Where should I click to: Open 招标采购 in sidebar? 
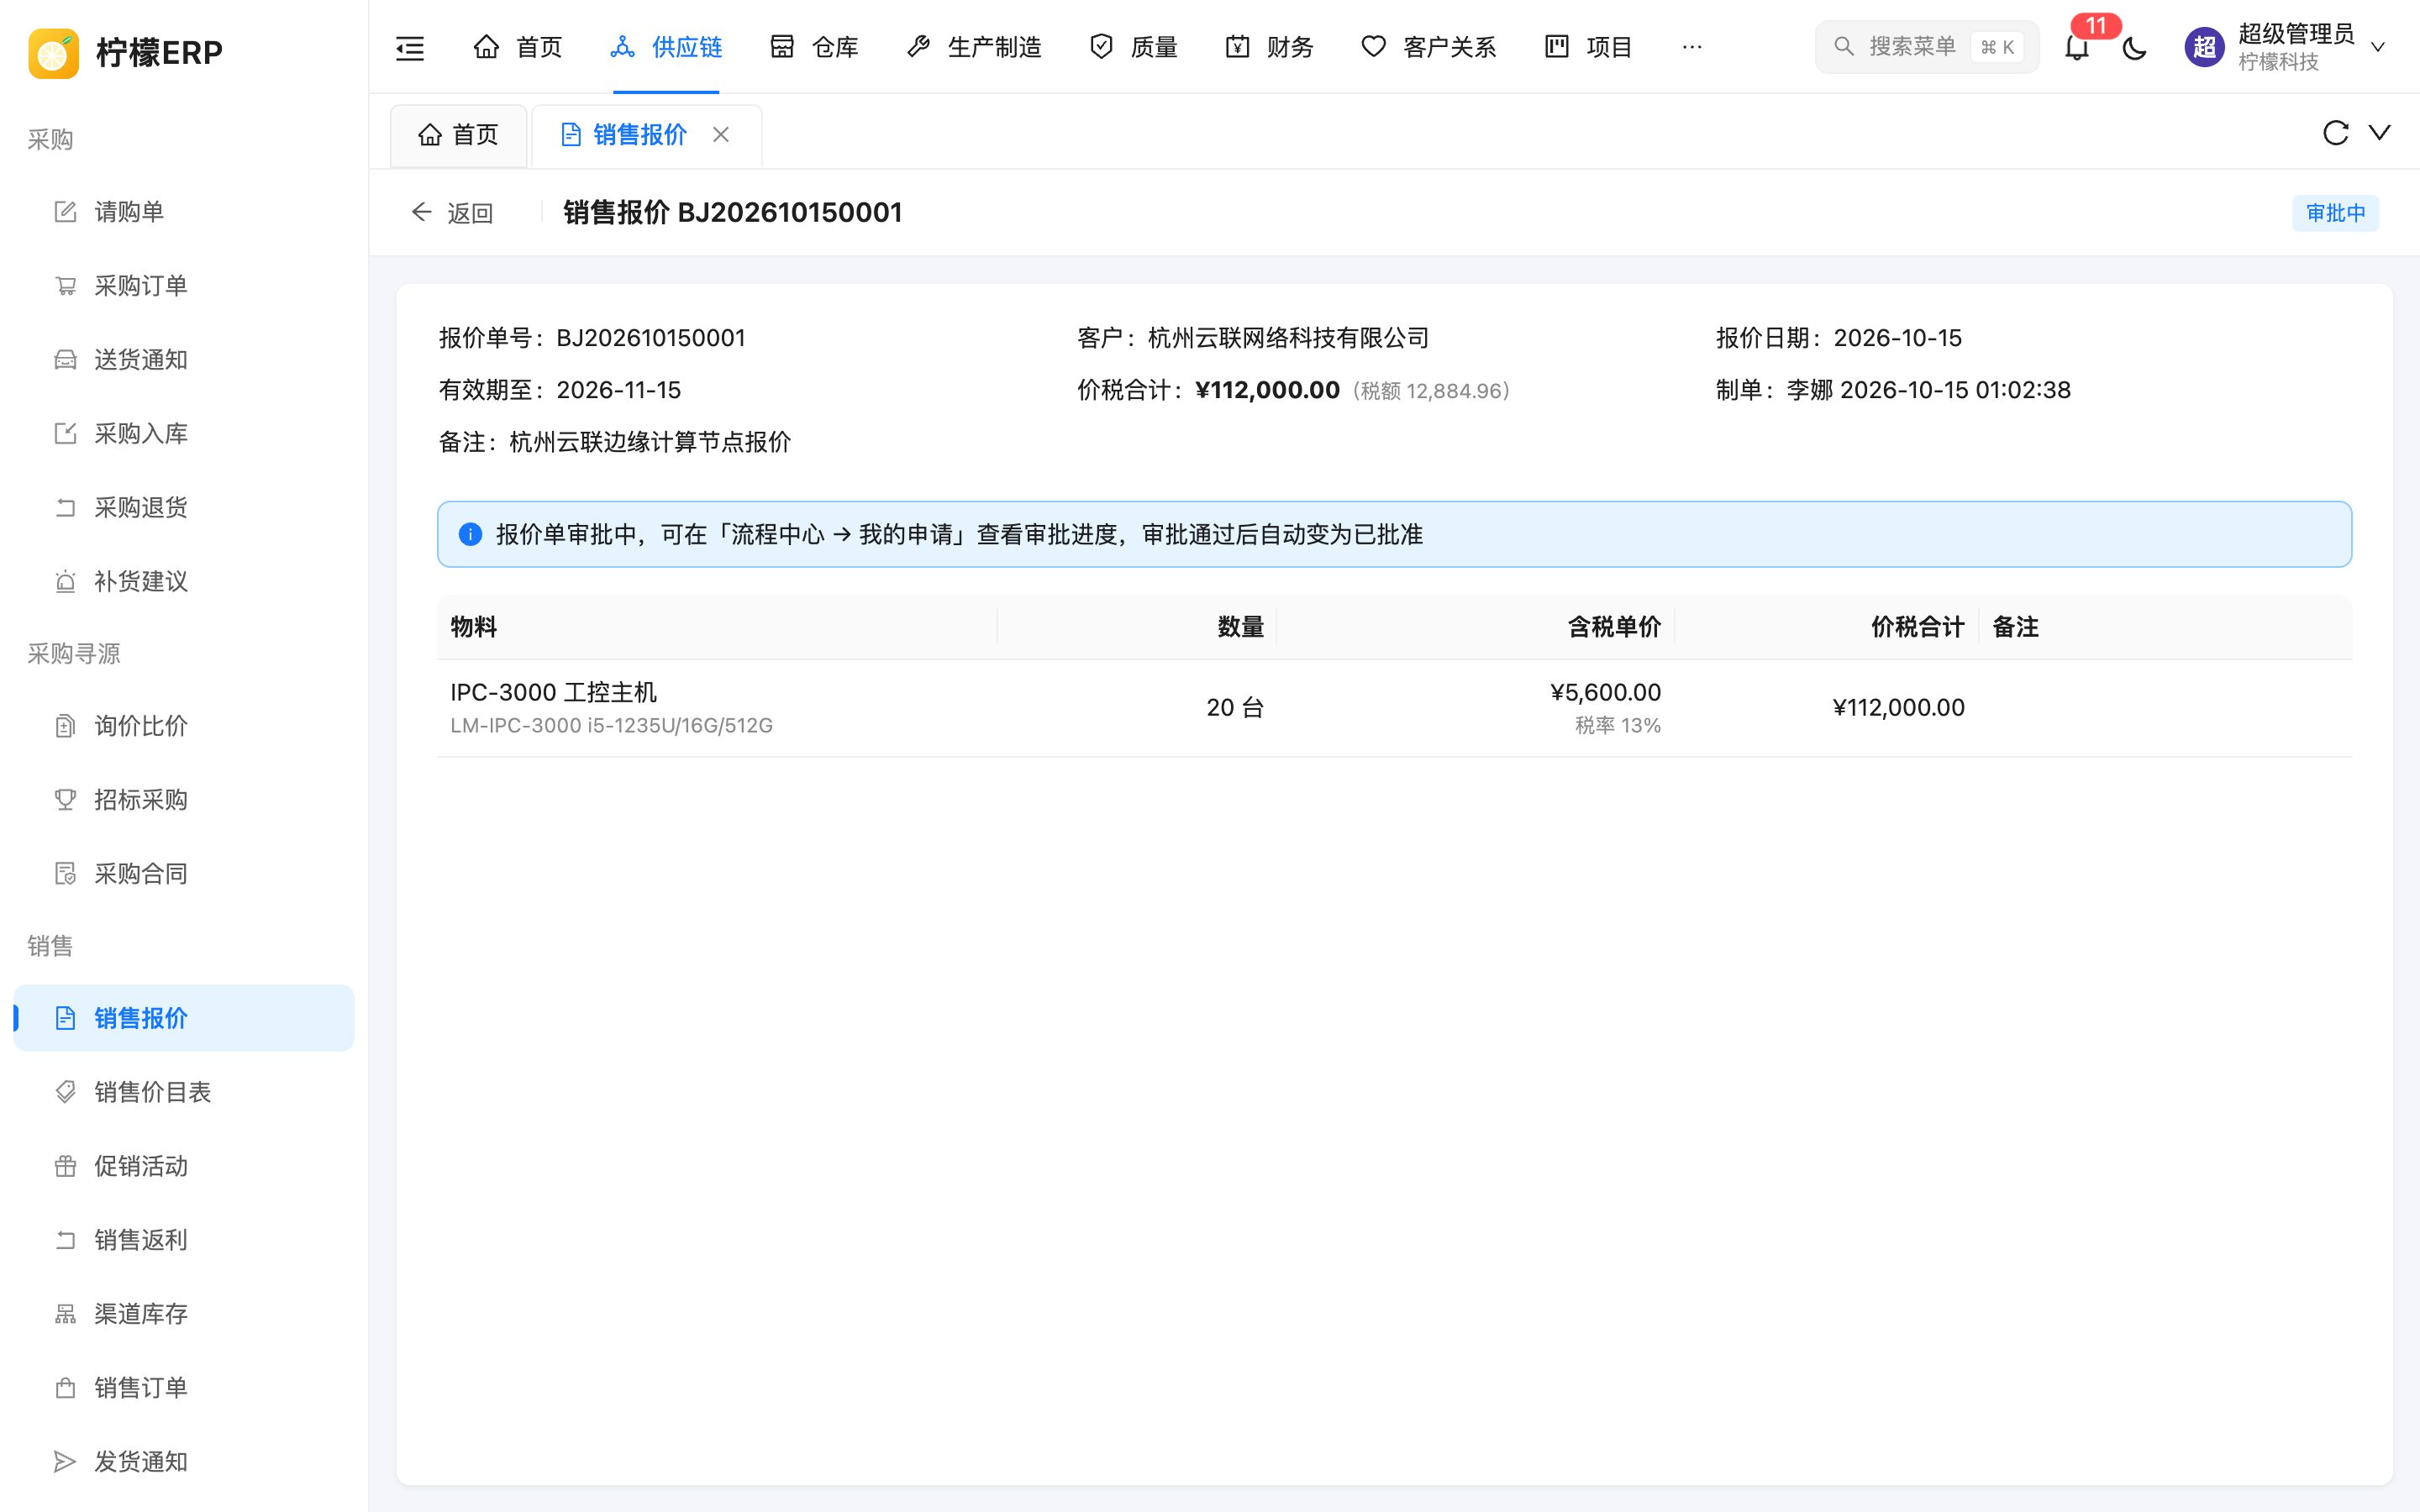[x=184, y=800]
